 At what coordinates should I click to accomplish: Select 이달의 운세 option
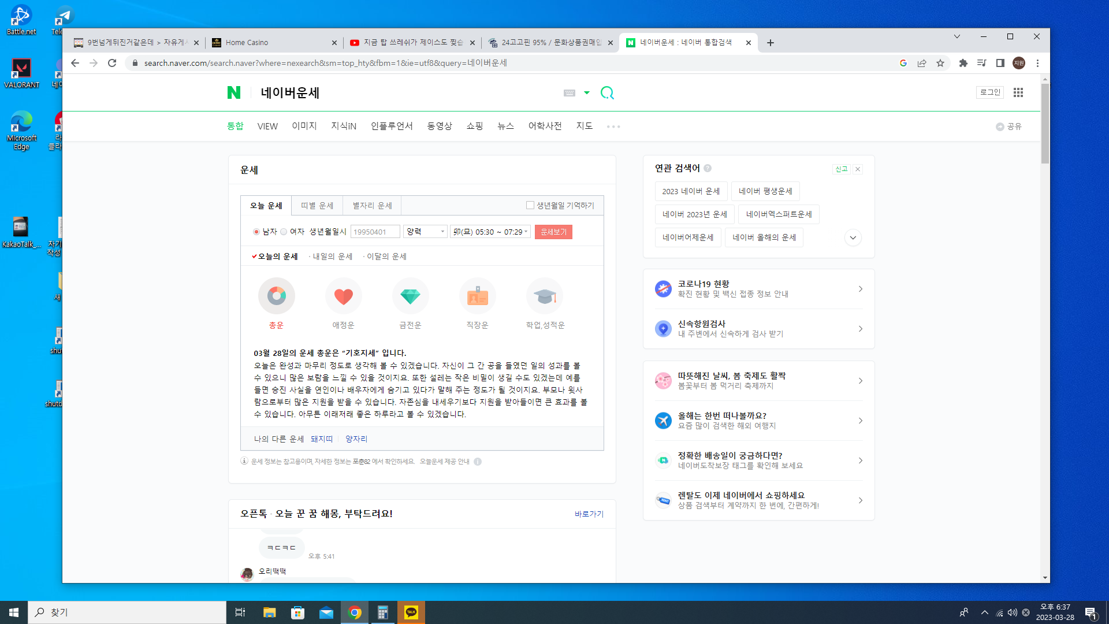386,257
